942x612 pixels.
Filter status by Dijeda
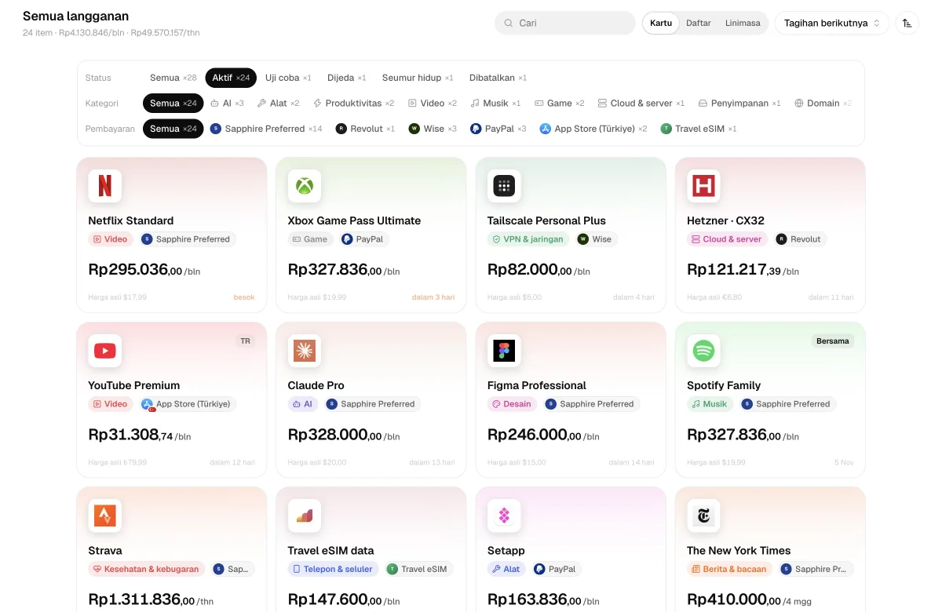tap(346, 78)
